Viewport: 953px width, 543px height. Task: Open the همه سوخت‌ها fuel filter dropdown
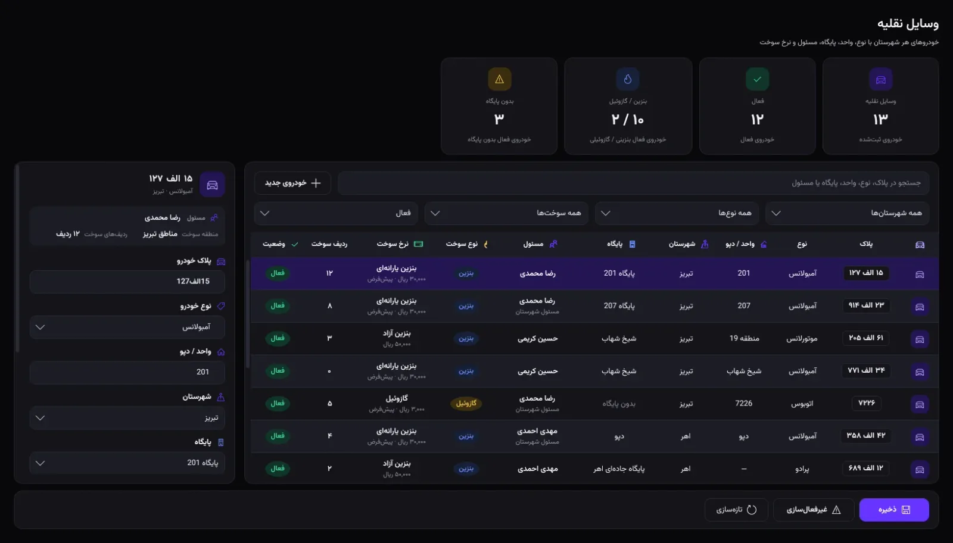point(507,213)
